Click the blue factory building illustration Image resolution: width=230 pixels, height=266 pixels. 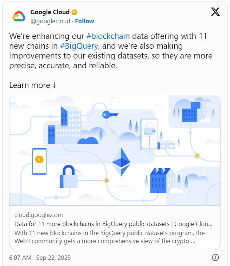pyautogui.click(x=160, y=181)
